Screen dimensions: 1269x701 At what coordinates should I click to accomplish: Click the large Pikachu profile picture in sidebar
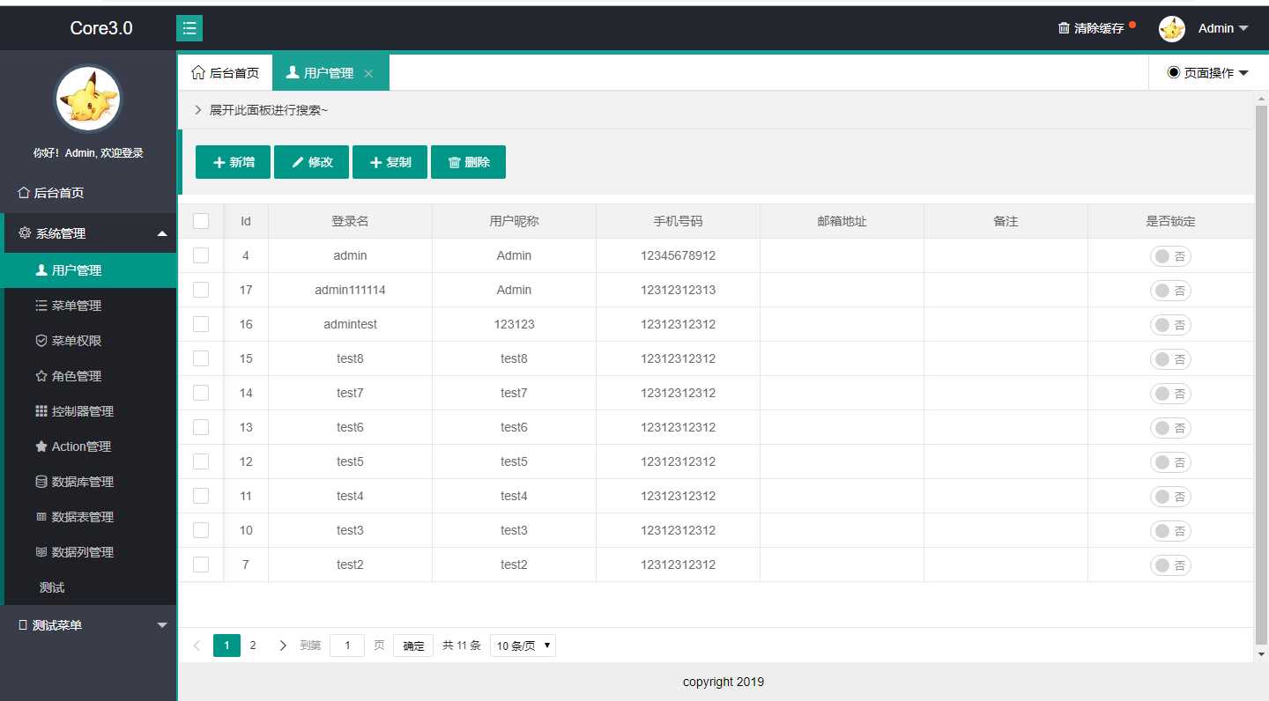point(87,100)
